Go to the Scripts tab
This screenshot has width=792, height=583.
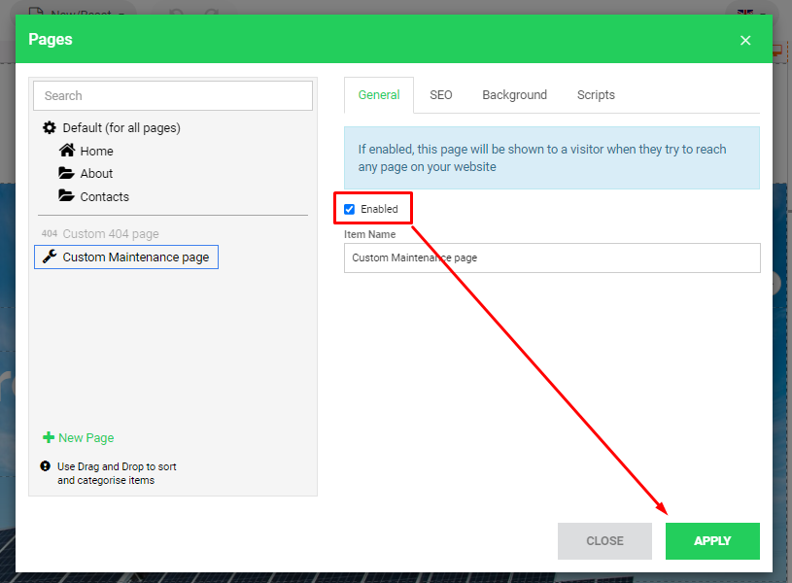coord(596,95)
